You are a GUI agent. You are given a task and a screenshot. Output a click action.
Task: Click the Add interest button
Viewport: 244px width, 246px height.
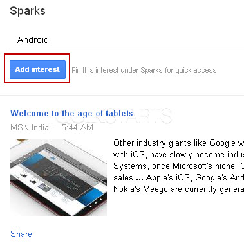pos(37,69)
